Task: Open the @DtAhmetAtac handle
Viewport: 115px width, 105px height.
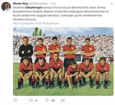Action: coord(39,4)
